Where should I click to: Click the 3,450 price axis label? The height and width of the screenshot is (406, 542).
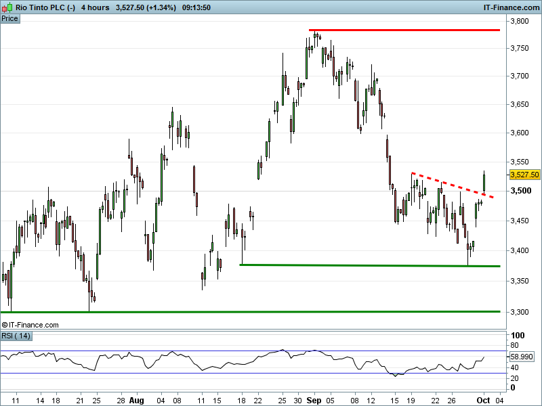click(520, 221)
